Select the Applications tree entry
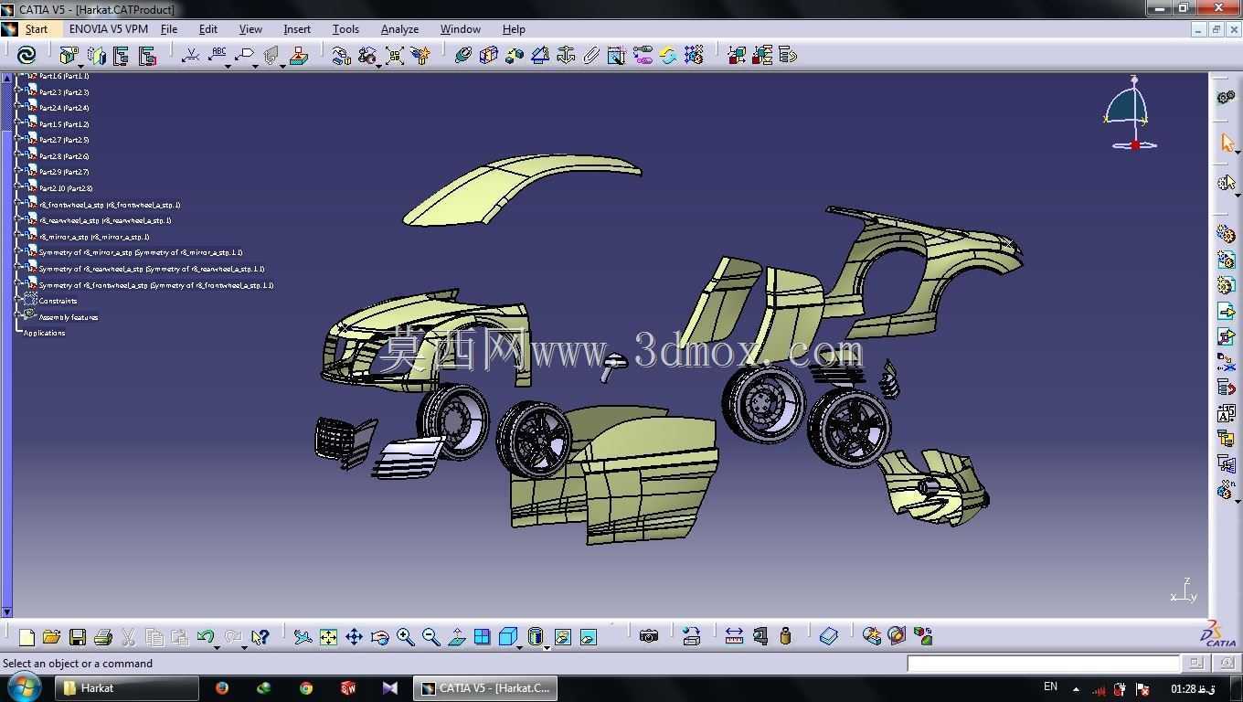This screenshot has height=702, width=1243. pos(44,333)
